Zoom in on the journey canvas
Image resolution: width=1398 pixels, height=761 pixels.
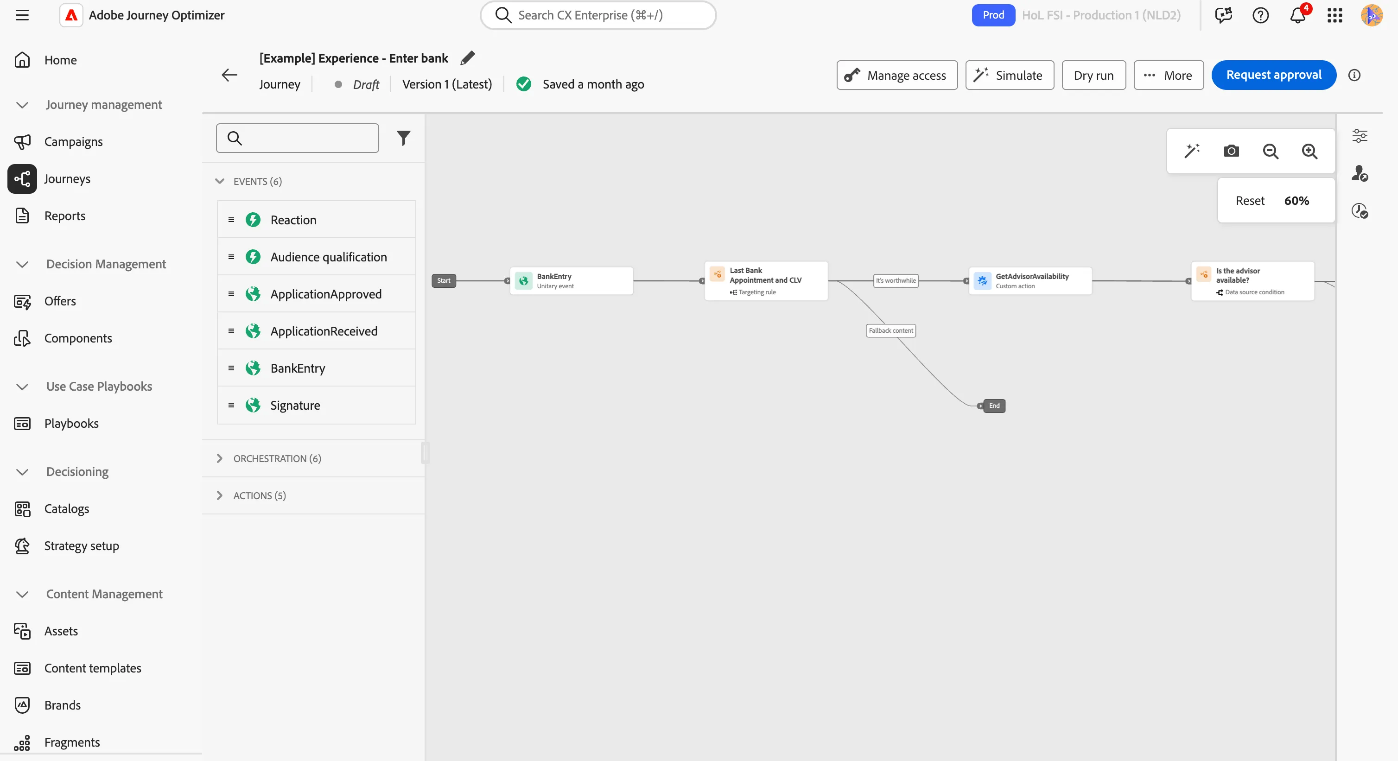coord(1309,151)
